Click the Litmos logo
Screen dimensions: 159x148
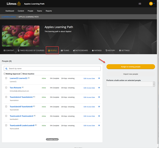pyautogui.click(x=14, y=4)
